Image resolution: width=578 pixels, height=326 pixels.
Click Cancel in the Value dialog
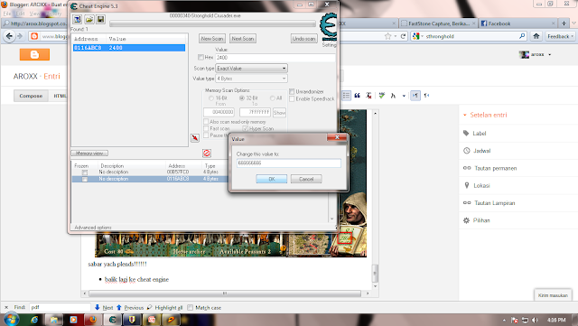[x=306, y=179]
